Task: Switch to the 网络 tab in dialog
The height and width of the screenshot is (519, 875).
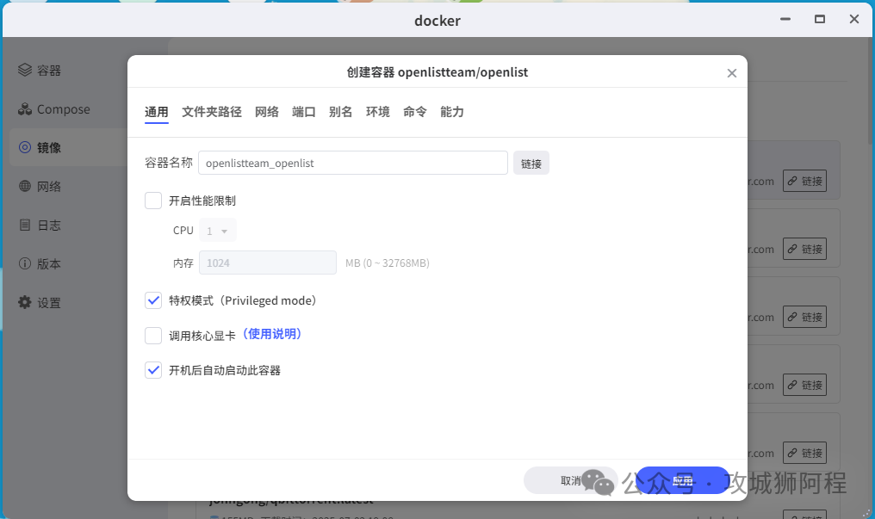Action: point(267,112)
